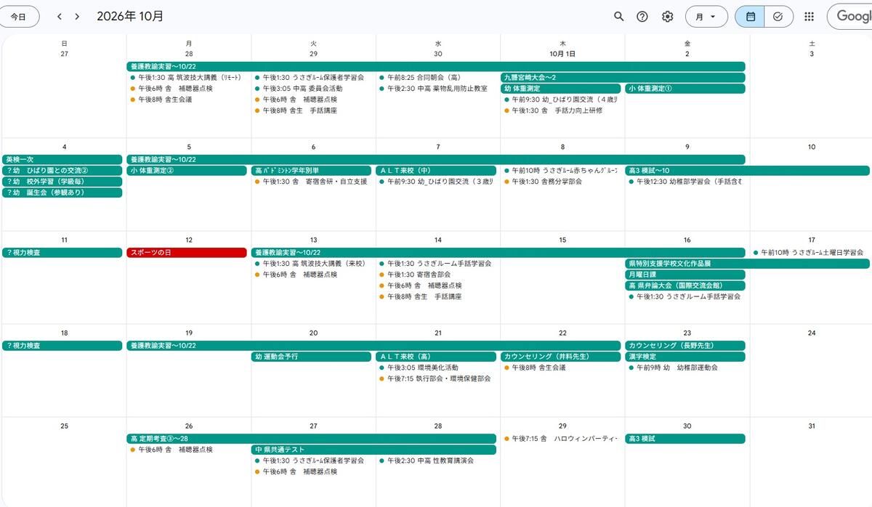Open the 午後1:30 舎 手話力向上研修 event

[x=561, y=110]
